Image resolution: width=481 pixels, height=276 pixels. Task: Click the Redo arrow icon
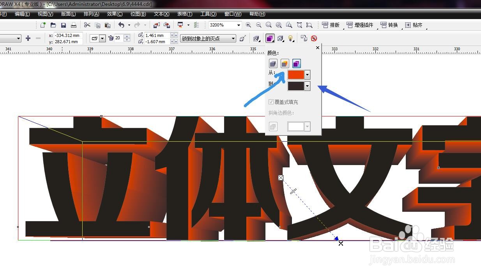click(x=137, y=25)
